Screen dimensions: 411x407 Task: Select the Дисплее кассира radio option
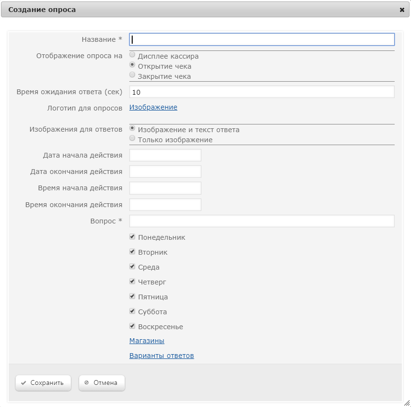pyautogui.click(x=132, y=54)
